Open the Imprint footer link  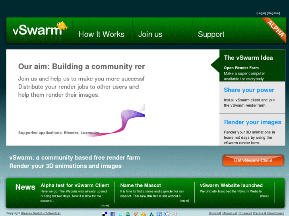pos(215,213)
